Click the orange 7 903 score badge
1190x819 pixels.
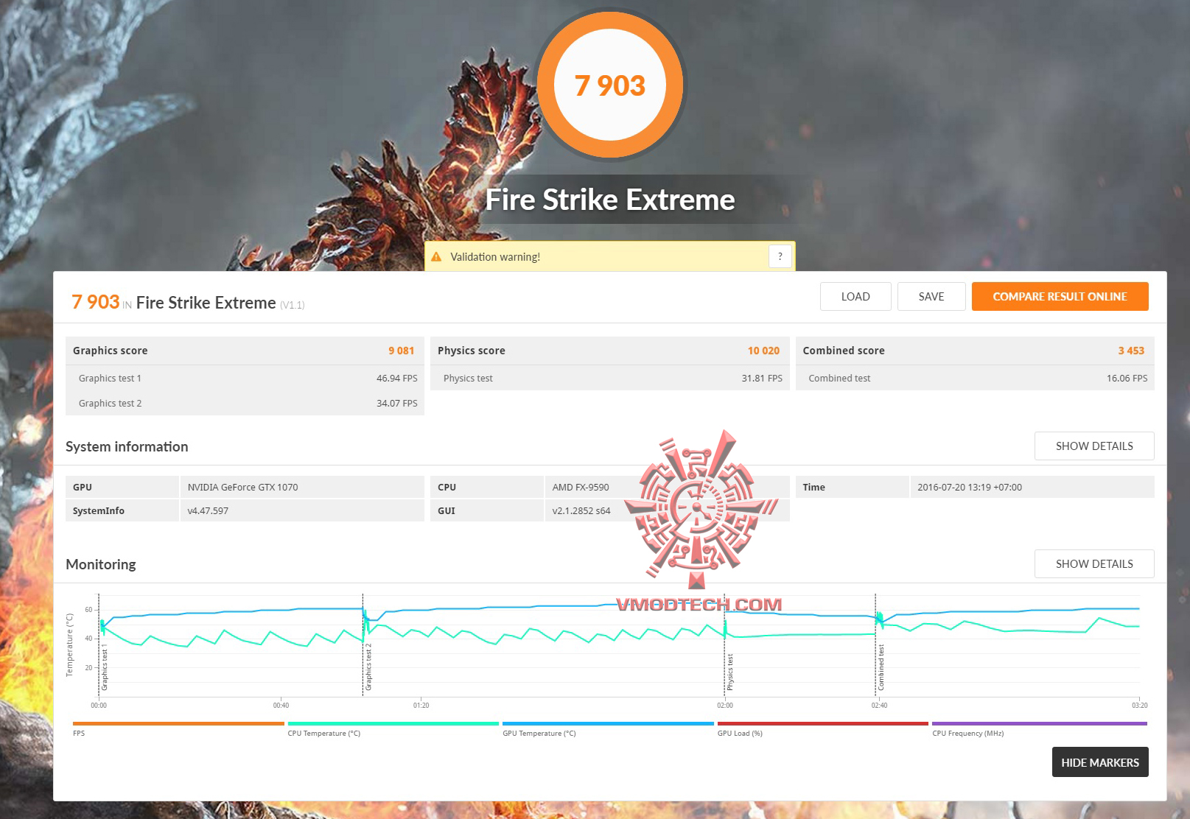(610, 85)
